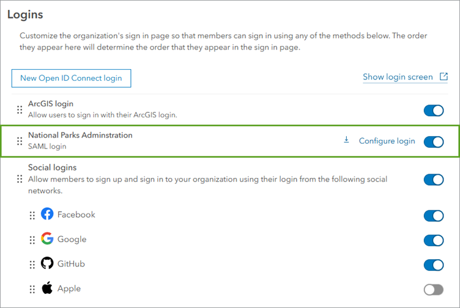Click the New Open ID Connect login button
Viewport: 460px width, 308px height.
[x=71, y=78]
